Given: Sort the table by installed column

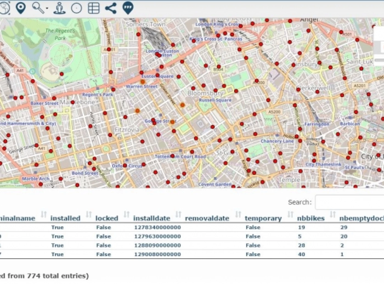Looking at the screenshot, I should coord(65,218).
